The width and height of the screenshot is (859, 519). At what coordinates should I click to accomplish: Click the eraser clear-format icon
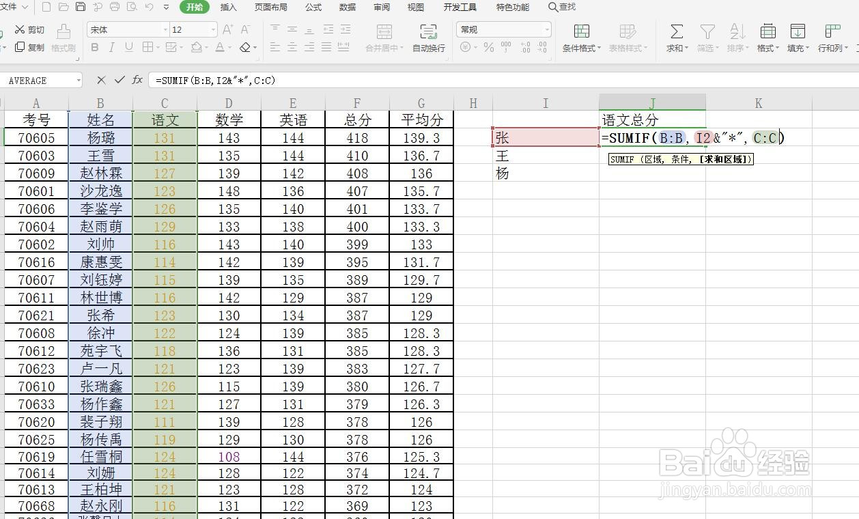pos(245,47)
